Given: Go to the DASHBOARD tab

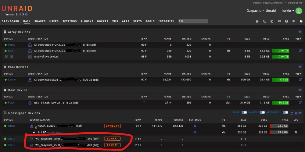Looking at the screenshot, I should pos(10,21).
